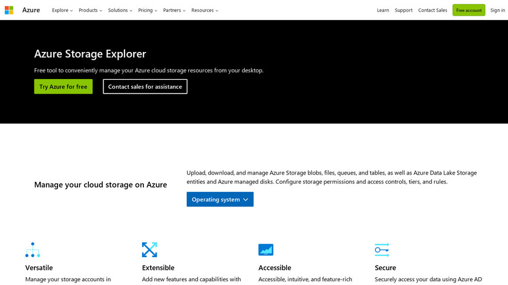This screenshot has height=285, width=508.
Task: Expand the Products menu
Action: point(90,10)
